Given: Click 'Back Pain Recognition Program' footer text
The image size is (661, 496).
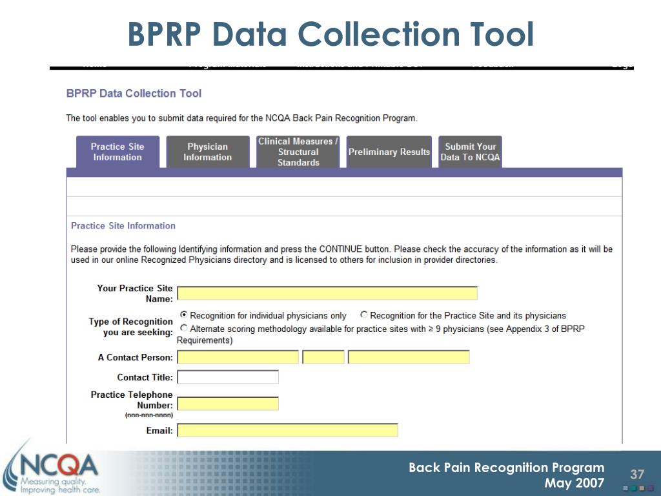Looking at the screenshot, I should [x=506, y=468].
